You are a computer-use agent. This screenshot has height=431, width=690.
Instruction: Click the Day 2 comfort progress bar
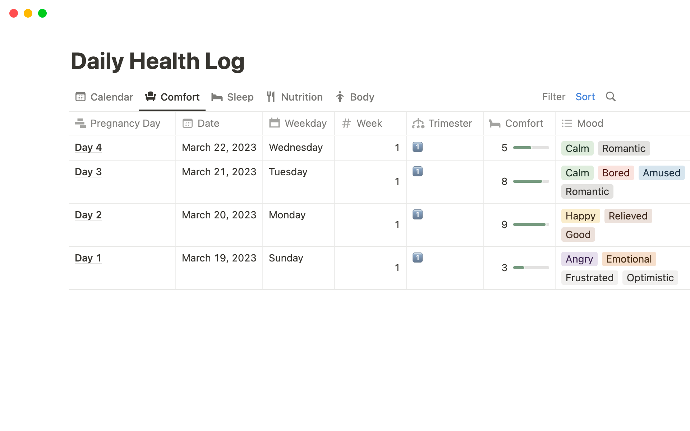click(x=531, y=224)
